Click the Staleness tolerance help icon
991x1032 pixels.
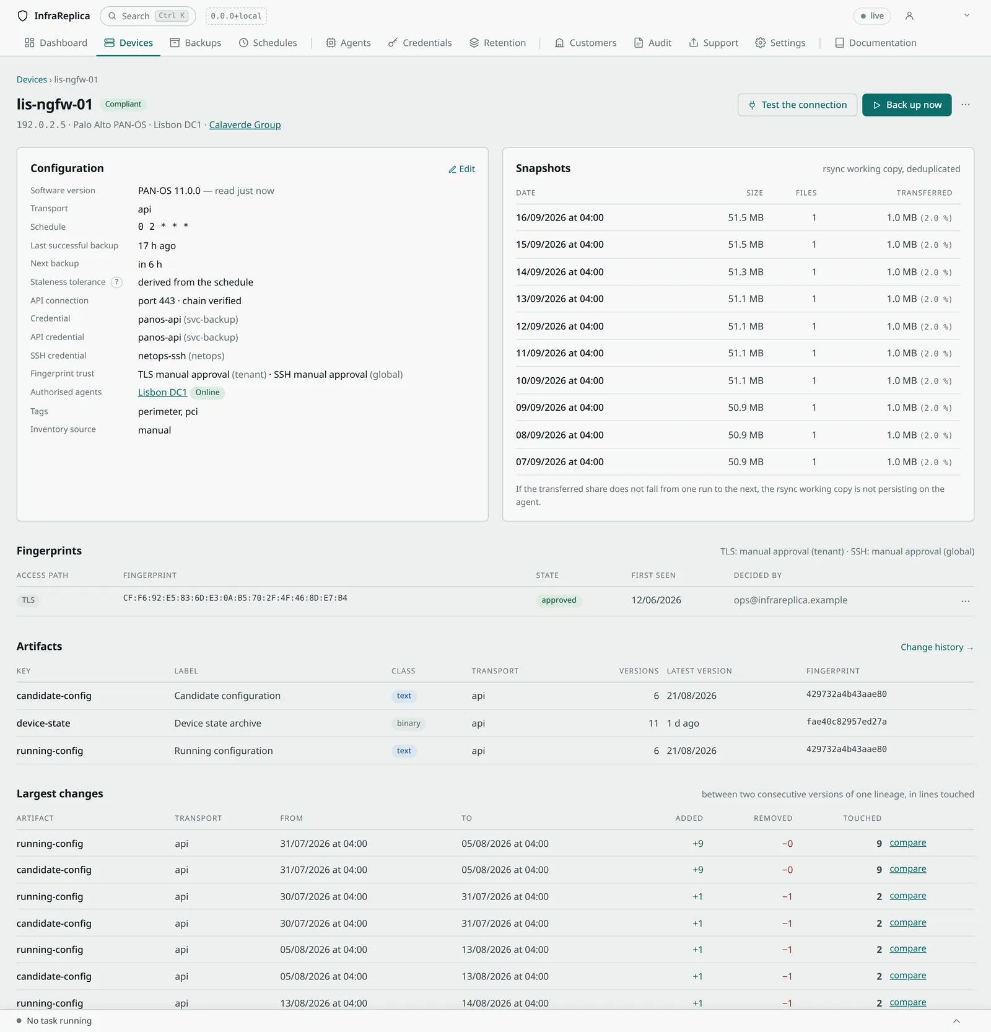tap(116, 282)
